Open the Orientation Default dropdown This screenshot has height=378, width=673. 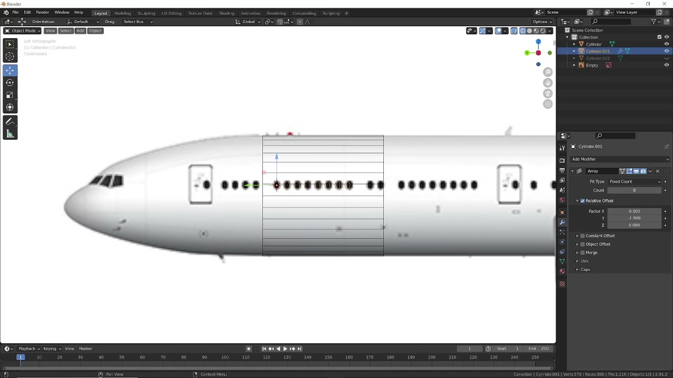(84, 22)
